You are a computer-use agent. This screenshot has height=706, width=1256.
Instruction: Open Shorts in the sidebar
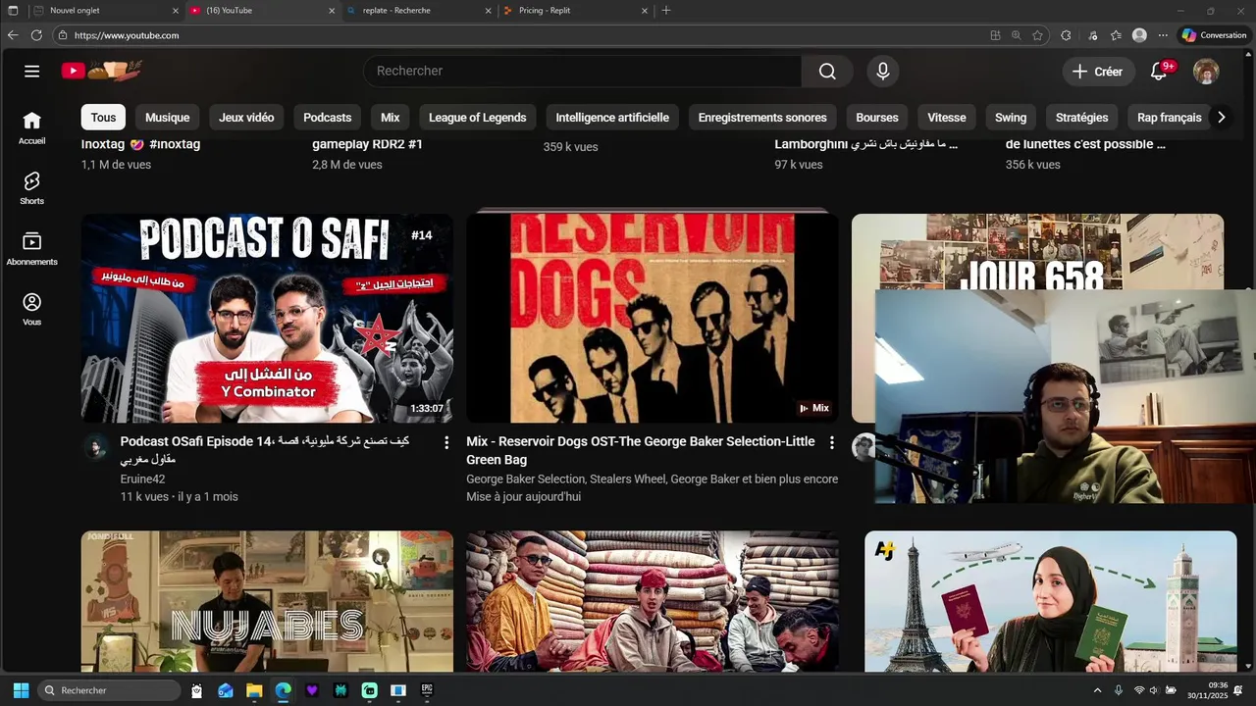(x=31, y=188)
